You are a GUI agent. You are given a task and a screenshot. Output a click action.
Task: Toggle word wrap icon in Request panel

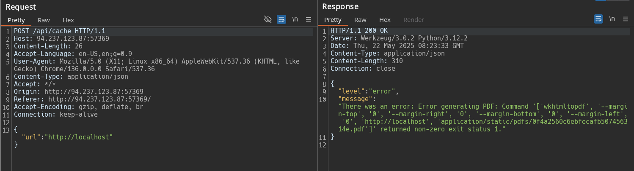281,19
